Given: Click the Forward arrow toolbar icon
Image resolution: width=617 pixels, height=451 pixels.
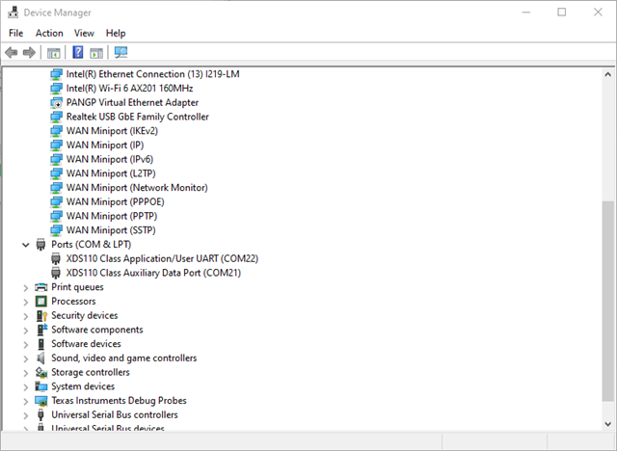Looking at the screenshot, I should tap(29, 52).
